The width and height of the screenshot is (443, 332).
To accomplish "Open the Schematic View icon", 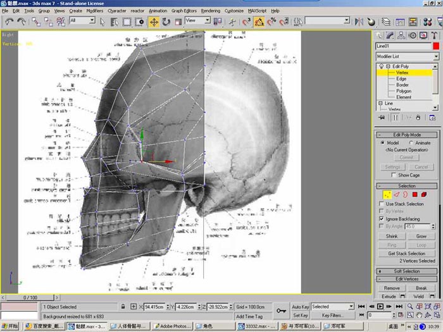I will [x=413, y=22].
